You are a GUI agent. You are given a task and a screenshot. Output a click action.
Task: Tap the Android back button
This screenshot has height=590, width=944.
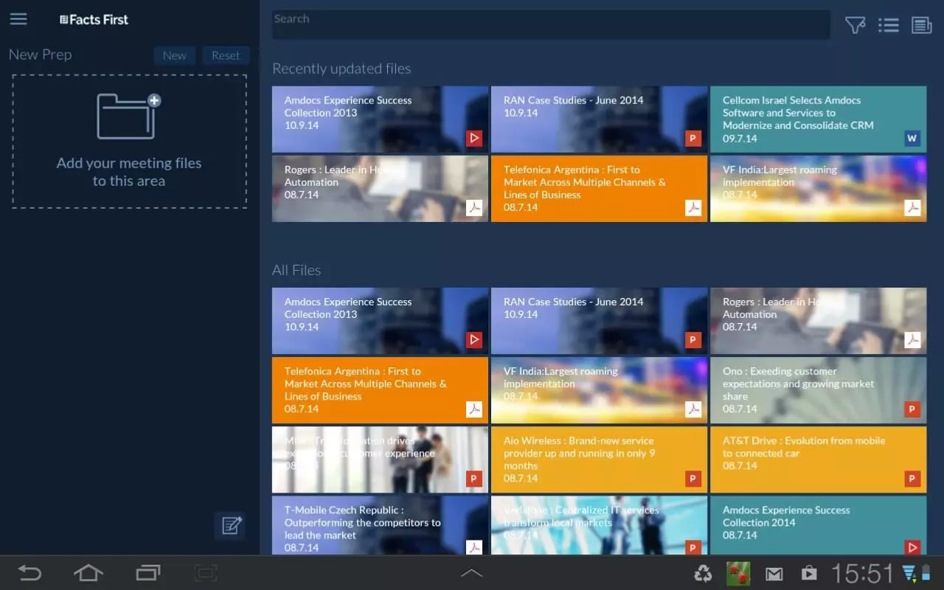point(29,573)
